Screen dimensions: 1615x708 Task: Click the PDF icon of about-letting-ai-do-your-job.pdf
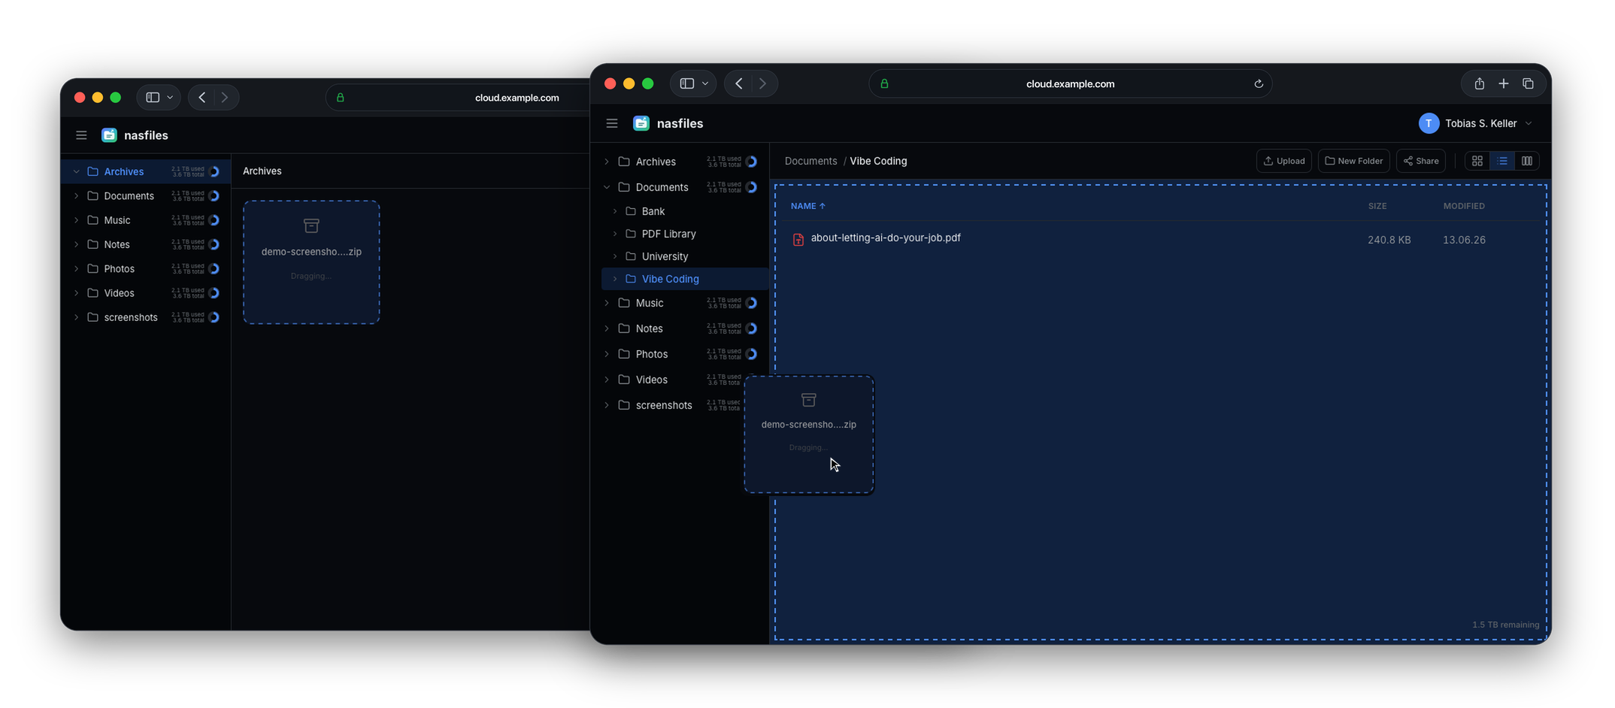click(798, 239)
